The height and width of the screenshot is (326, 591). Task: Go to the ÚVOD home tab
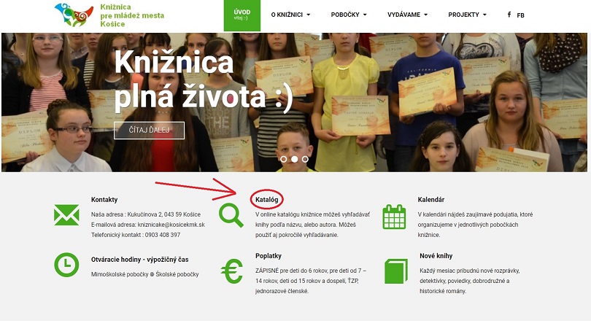(x=242, y=15)
